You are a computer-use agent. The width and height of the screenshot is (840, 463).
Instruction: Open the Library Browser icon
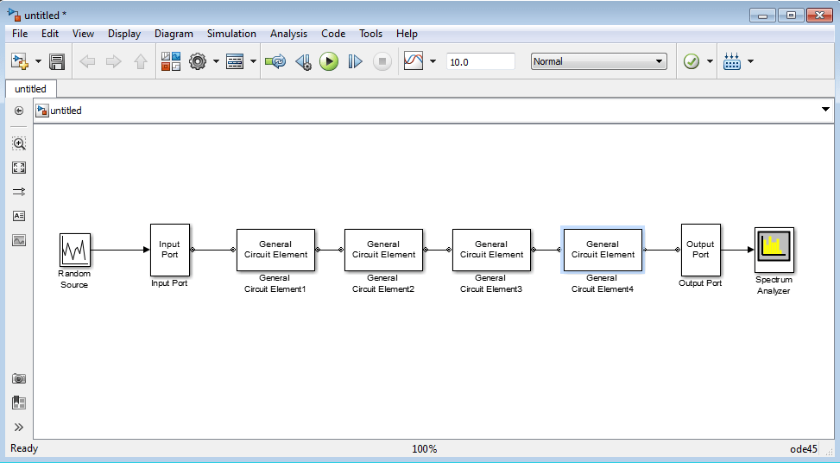tap(171, 61)
